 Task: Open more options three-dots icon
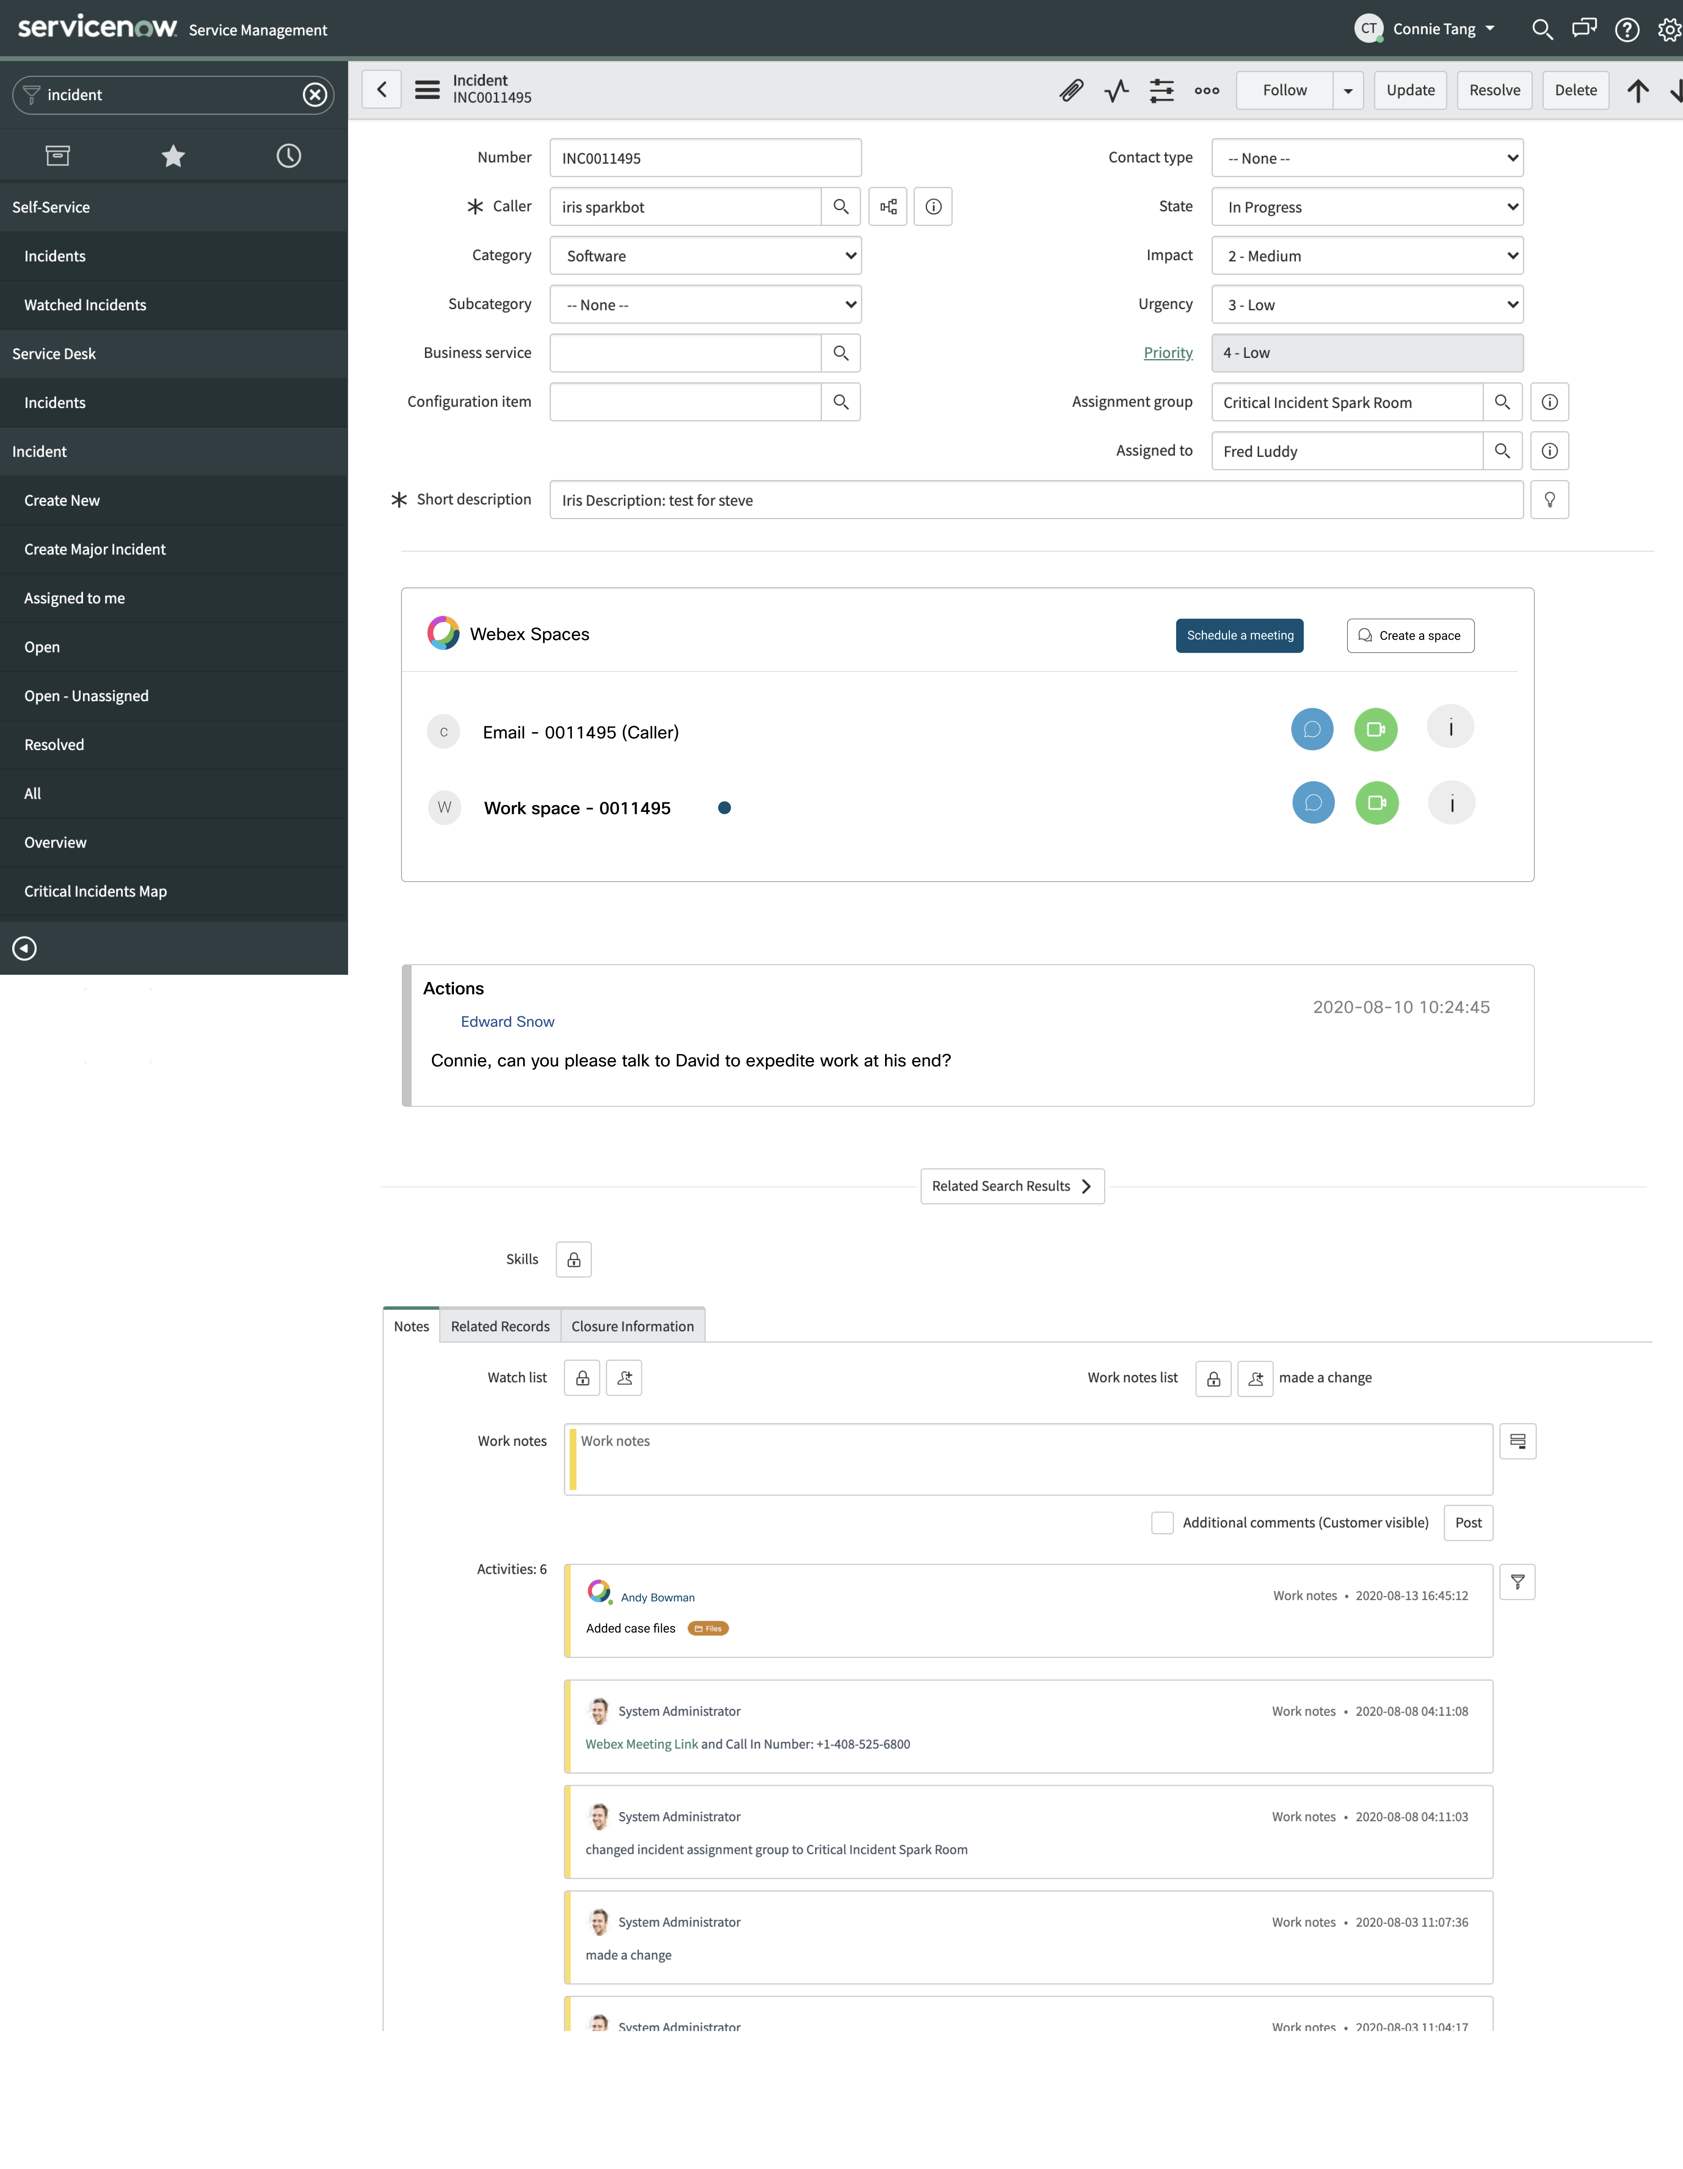click(x=1206, y=90)
